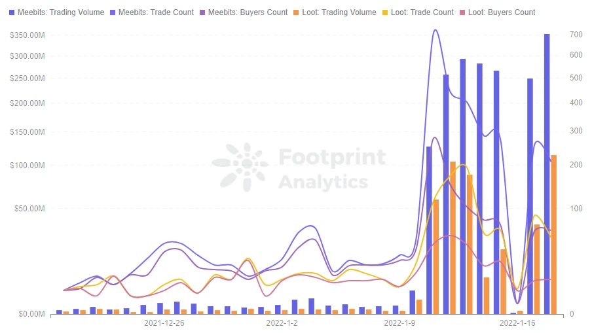592x333 pixels.
Task: Click the Meebits Trade Count line peak
Action: (x=435, y=30)
